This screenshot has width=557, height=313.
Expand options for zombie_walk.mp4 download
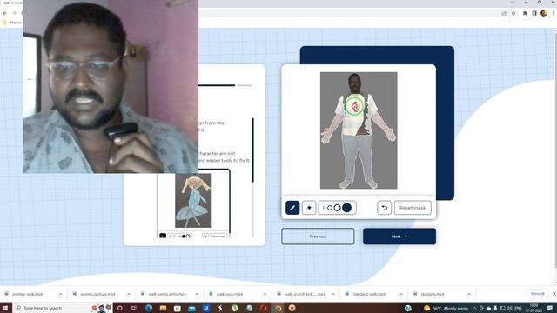click(60, 294)
